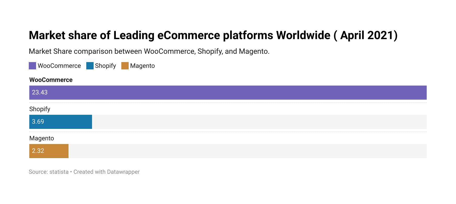Screen dimensions: 456x204
Task: Click the purple WooCommerce bar
Action: pyautogui.click(x=228, y=93)
